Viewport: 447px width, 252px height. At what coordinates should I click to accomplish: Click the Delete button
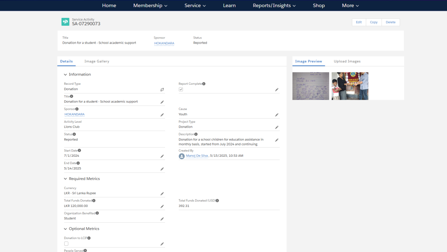click(x=391, y=22)
